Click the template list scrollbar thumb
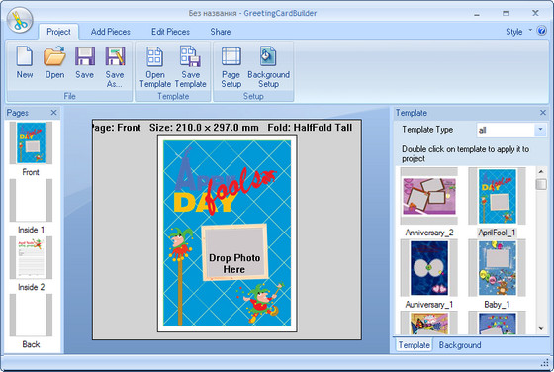 click(x=541, y=184)
